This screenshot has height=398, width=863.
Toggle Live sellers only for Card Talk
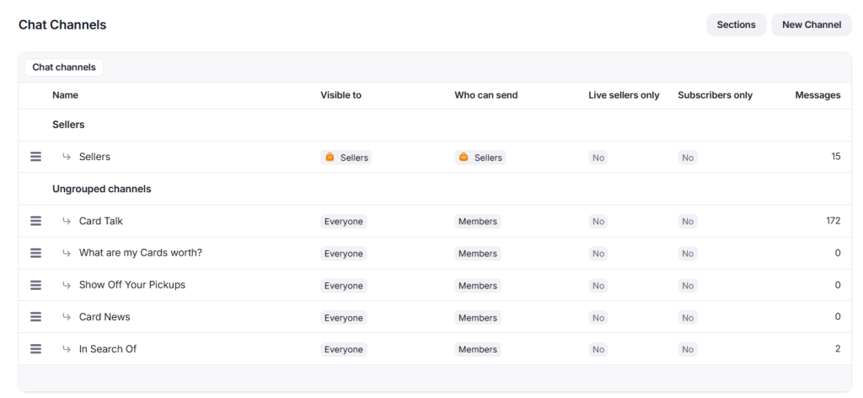598,222
